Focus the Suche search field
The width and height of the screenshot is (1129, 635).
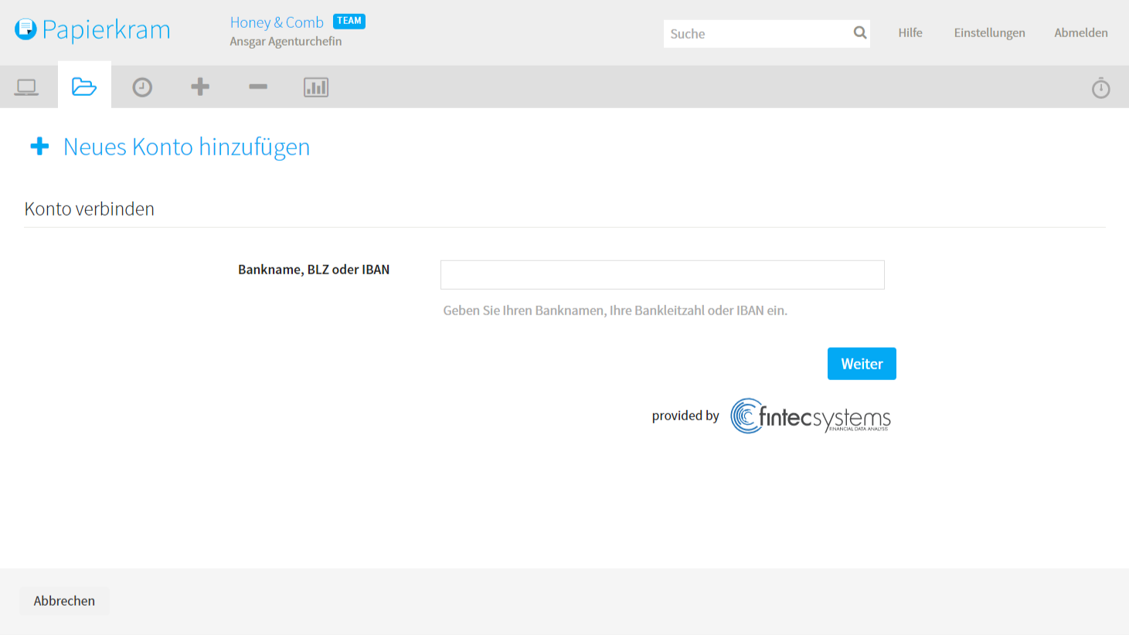pos(756,33)
